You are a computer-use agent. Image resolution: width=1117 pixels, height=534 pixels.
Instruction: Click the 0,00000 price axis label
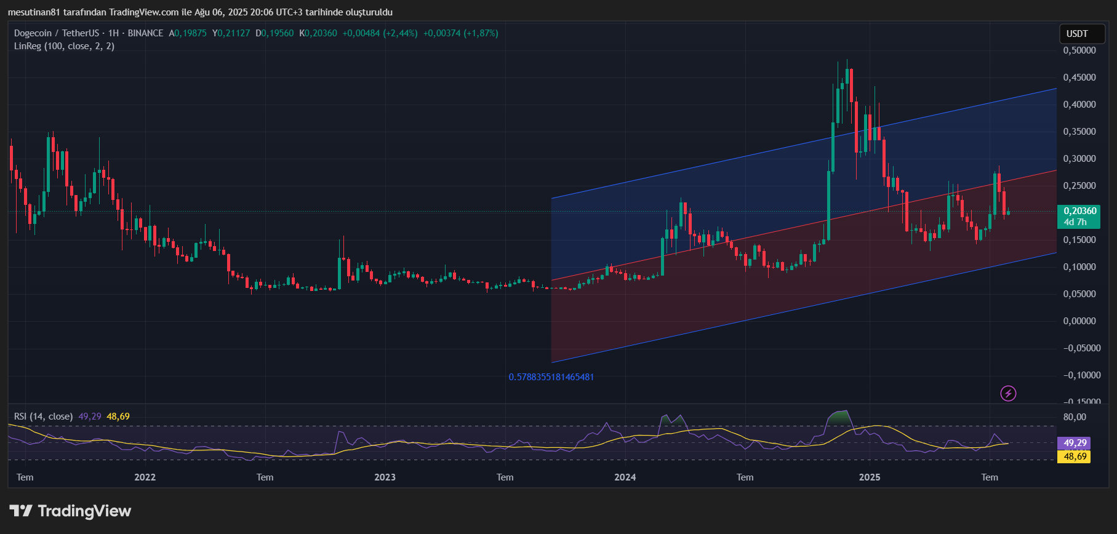pyautogui.click(x=1079, y=321)
